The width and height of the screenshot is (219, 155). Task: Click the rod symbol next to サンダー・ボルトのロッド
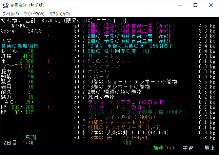83,107
